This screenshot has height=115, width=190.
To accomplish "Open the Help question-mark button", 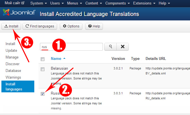I will pos(94,26).
